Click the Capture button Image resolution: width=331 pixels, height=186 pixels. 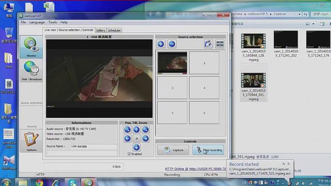173,150
